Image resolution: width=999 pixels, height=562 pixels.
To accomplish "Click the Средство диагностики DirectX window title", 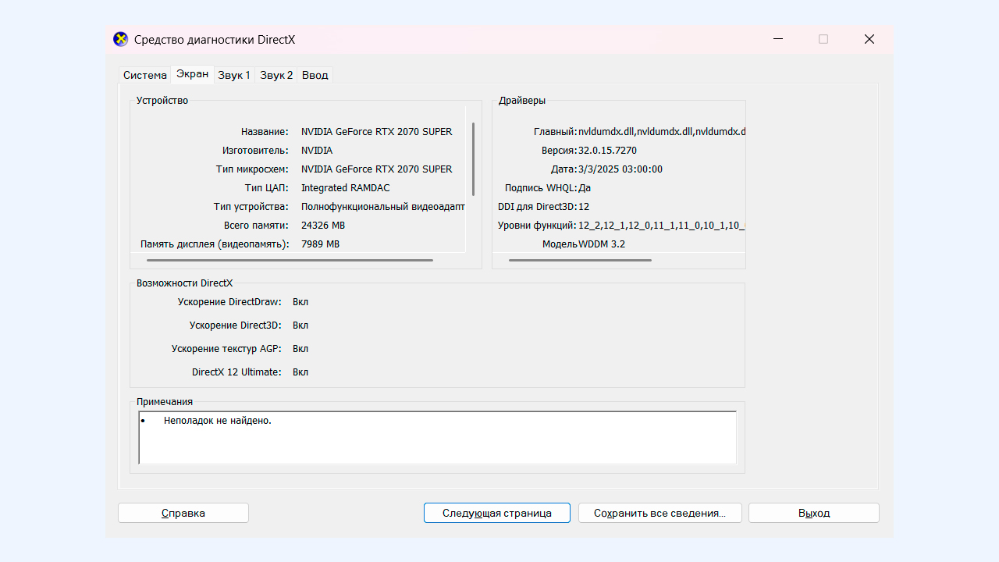I will 215,39.
